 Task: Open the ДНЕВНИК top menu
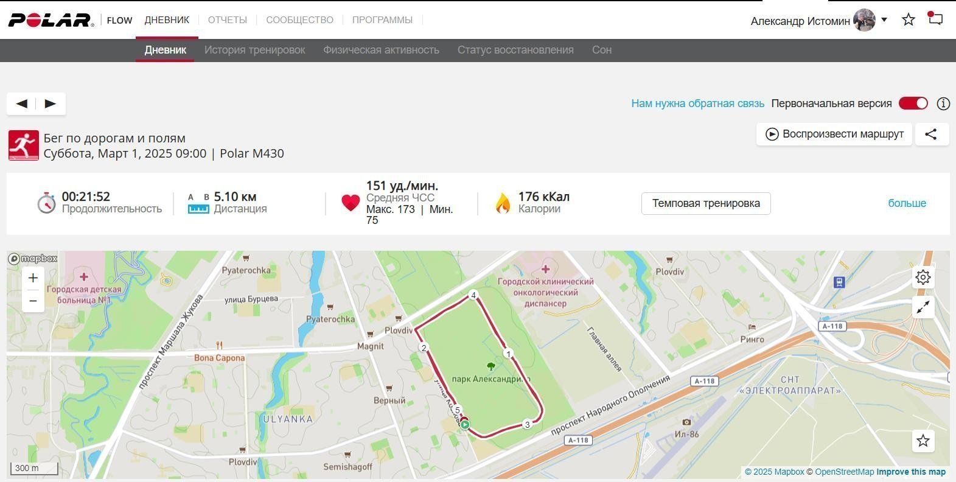tap(167, 19)
